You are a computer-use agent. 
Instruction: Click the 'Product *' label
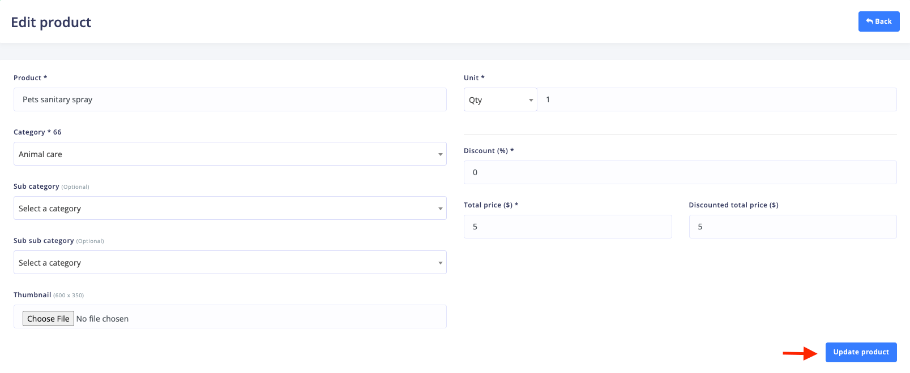[x=30, y=78]
